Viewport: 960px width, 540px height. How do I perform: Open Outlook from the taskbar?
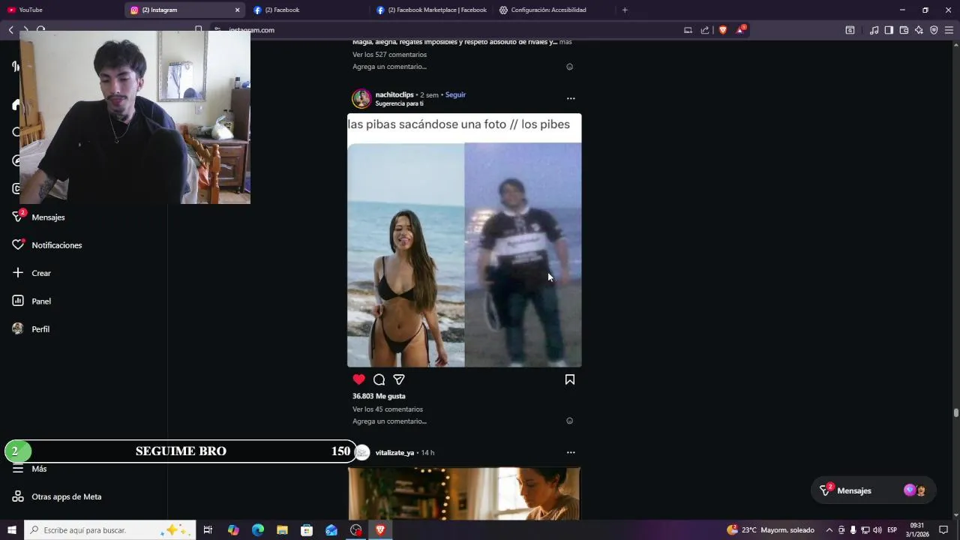331,530
